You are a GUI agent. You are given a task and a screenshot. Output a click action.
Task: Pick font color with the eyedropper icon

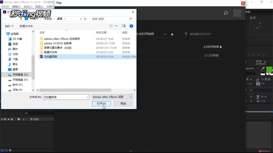[263, 68]
